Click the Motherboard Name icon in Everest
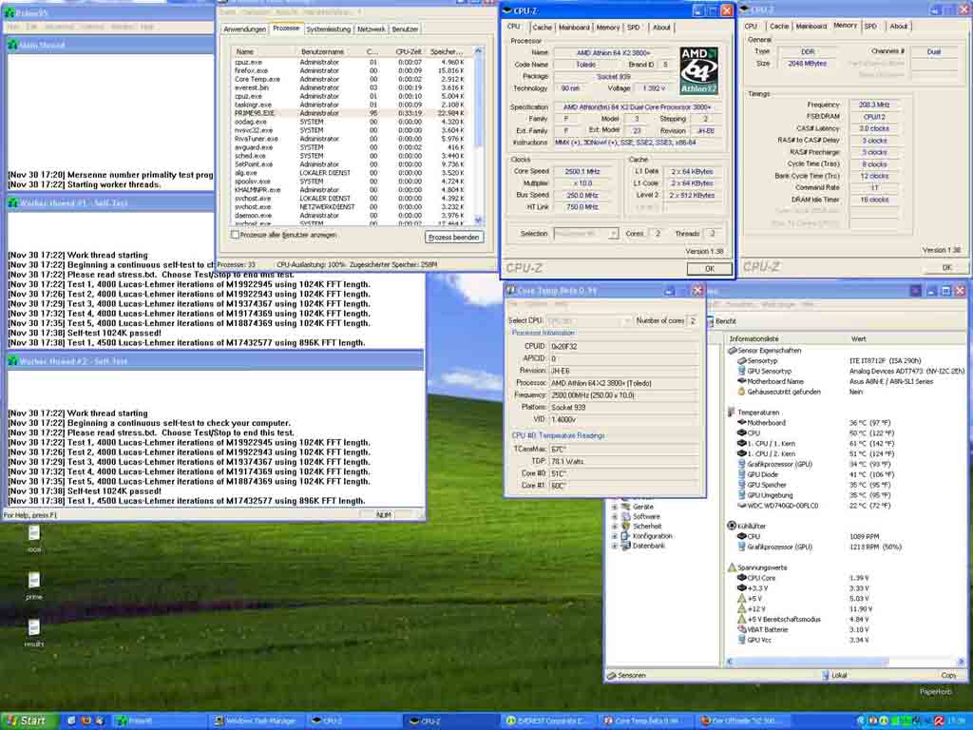 741,381
